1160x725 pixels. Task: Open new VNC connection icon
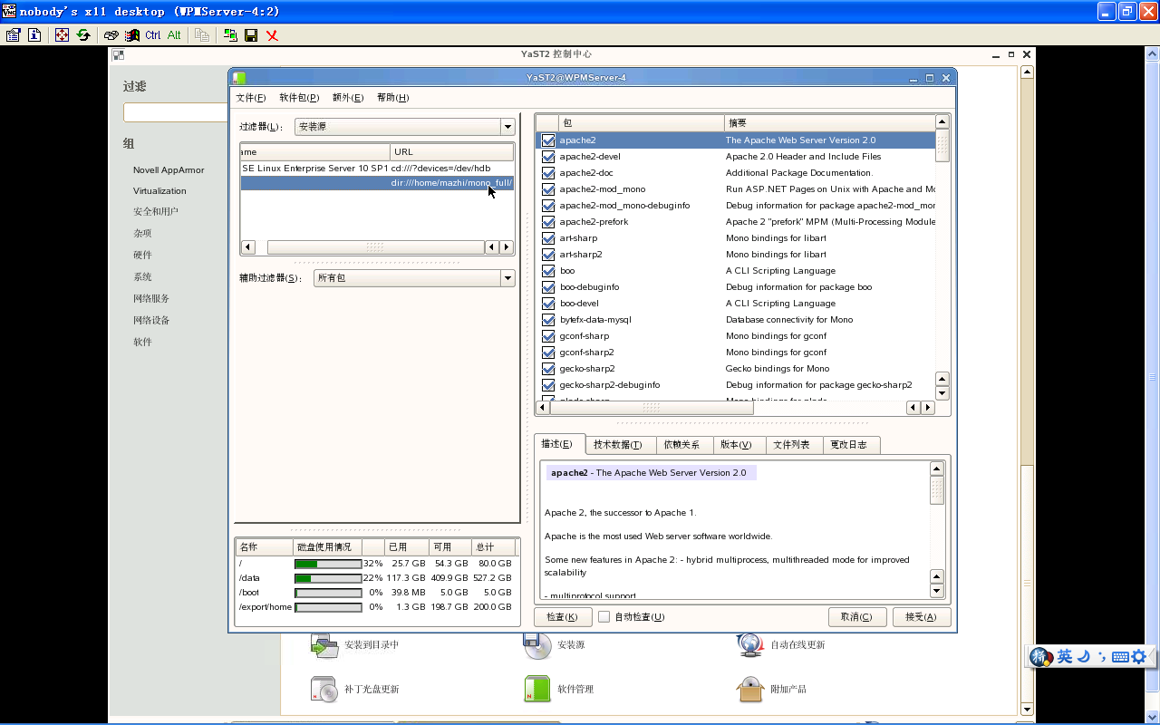point(230,35)
